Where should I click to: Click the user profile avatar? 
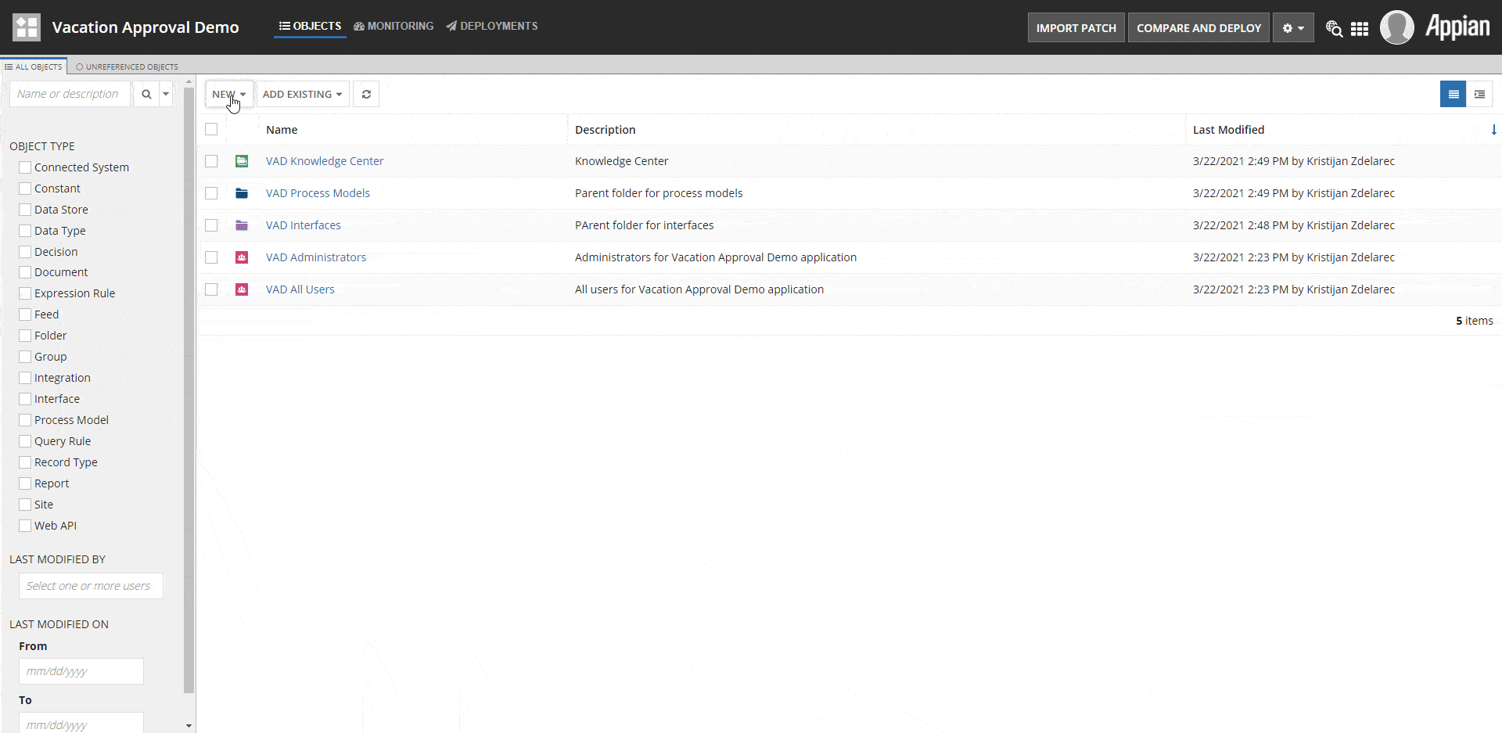coord(1396,27)
